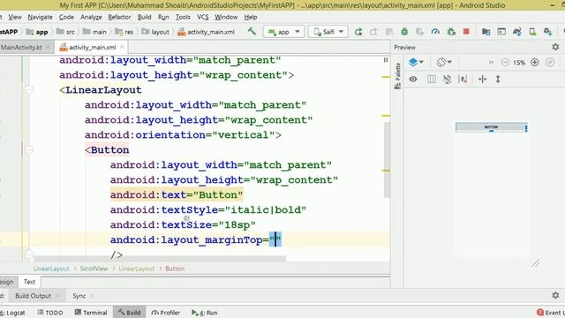The width and height of the screenshot is (565, 318).
Task: Click activity_main.xml in navigation breadcrumb
Action: [x=206, y=32]
